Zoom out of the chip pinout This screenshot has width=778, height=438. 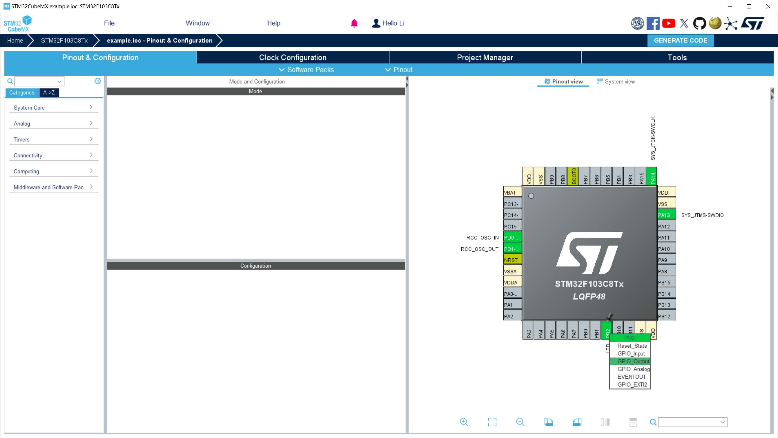520,422
